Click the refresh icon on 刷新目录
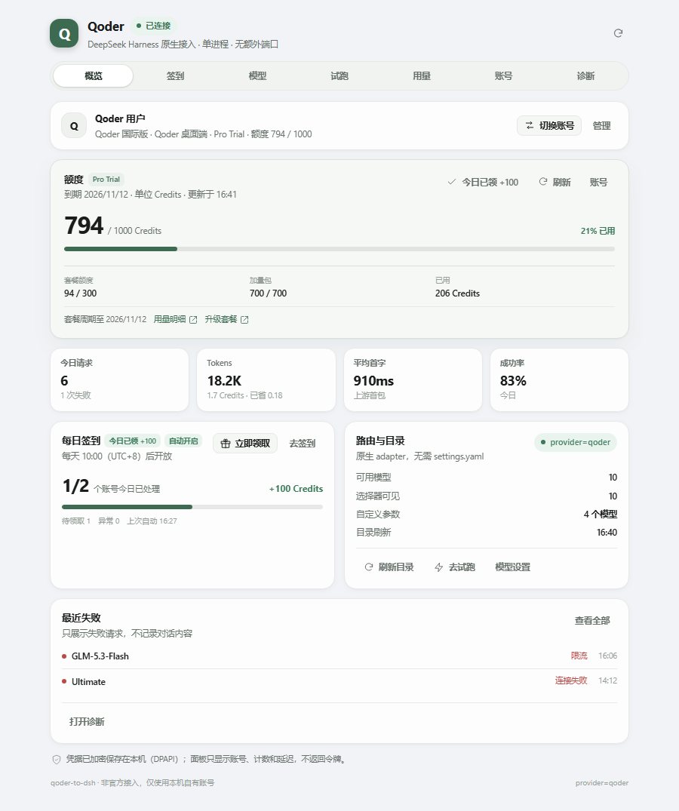The width and height of the screenshot is (679, 811). pyautogui.click(x=369, y=567)
